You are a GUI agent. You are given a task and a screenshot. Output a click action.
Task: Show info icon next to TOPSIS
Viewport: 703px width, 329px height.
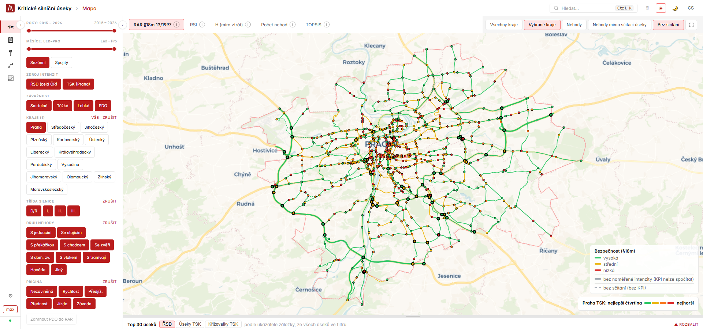pos(327,24)
